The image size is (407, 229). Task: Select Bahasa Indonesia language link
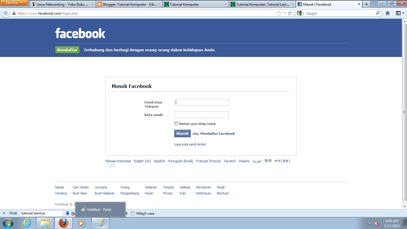pos(118,161)
